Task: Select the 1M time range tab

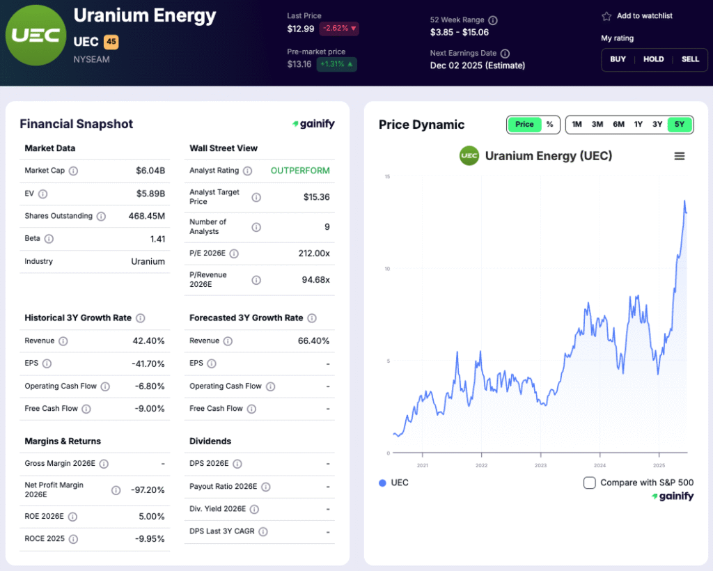Action: [577, 125]
